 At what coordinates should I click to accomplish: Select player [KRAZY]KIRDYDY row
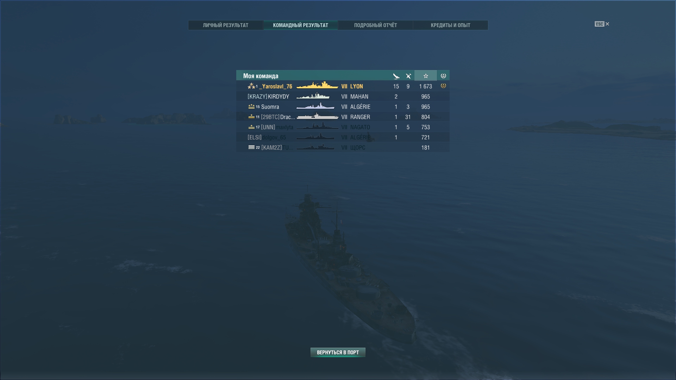[343, 96]
